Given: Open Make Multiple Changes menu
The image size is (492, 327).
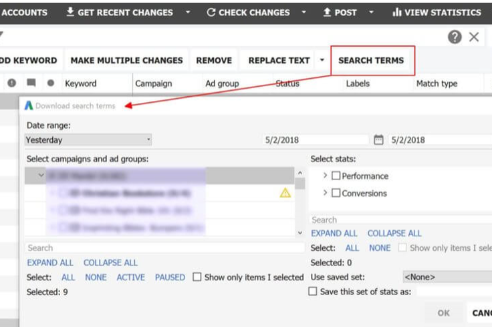Looking at the screenshot, I should pos(126,60).
